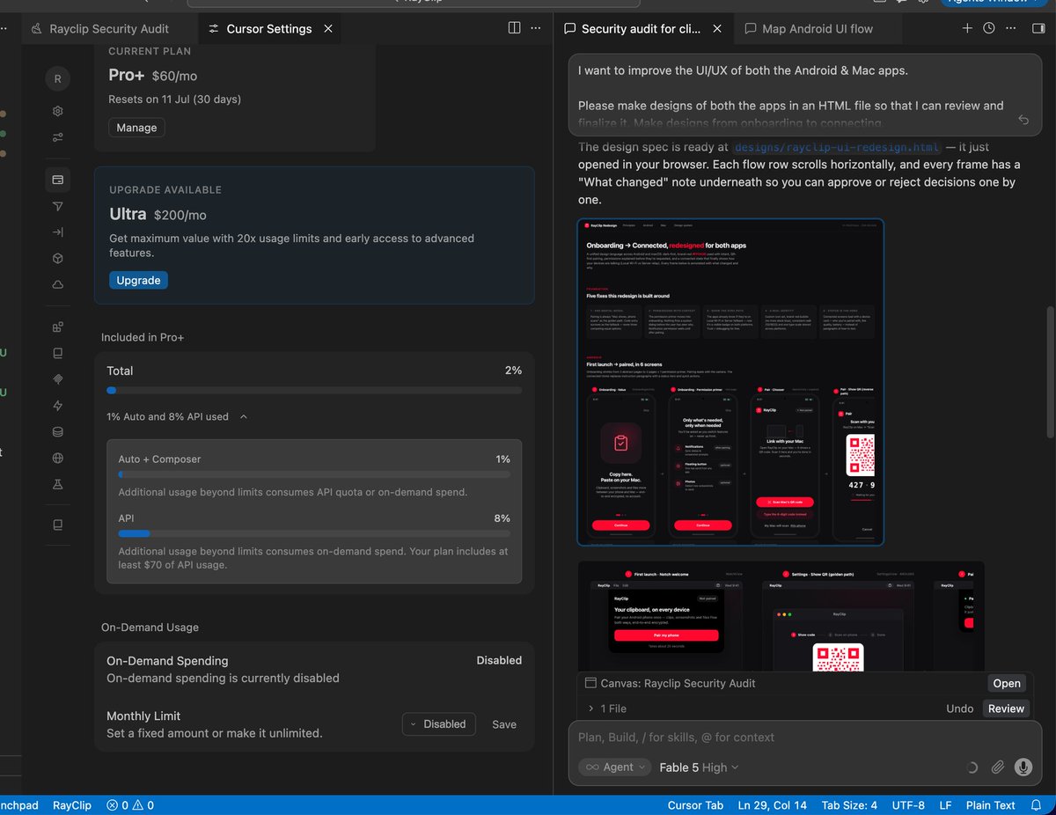
Task: Click the Review changes button
Action: [x=1006, y=709]
